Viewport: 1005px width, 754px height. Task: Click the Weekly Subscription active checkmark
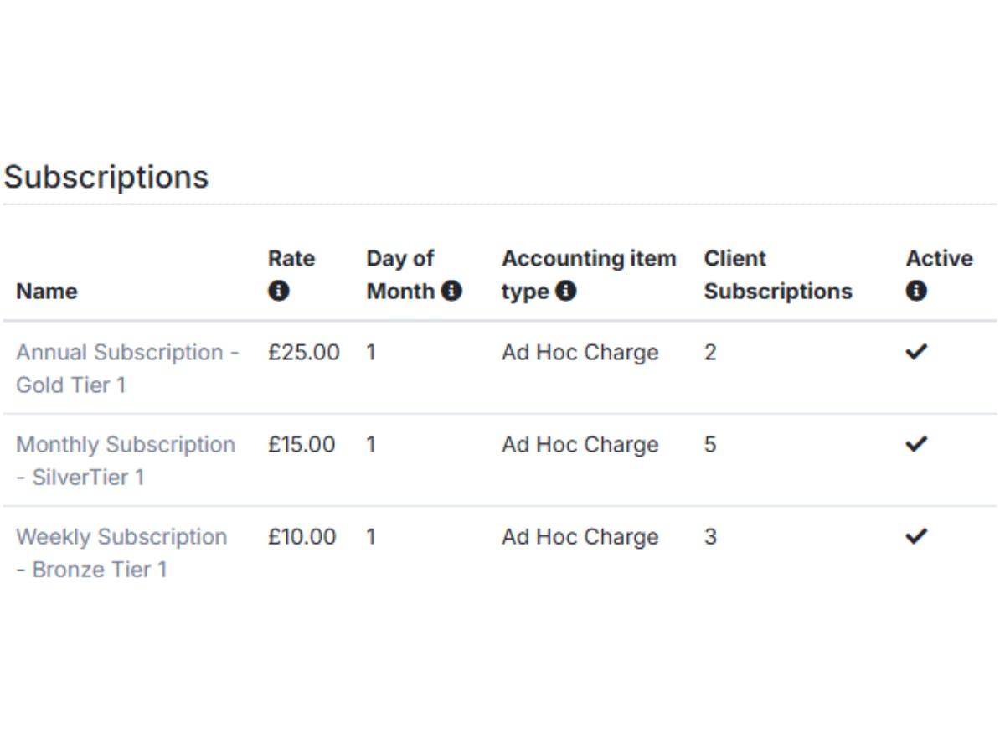coord(916,536)
